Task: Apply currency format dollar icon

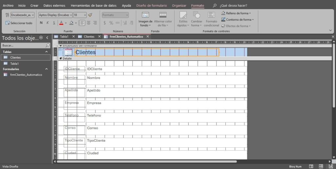Action: click(105, 23)
